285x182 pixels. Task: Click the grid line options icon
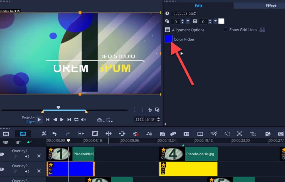(x=262, y=30)
